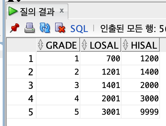
Task: Select the 질의 결과 tab
Action: (37, 11)
